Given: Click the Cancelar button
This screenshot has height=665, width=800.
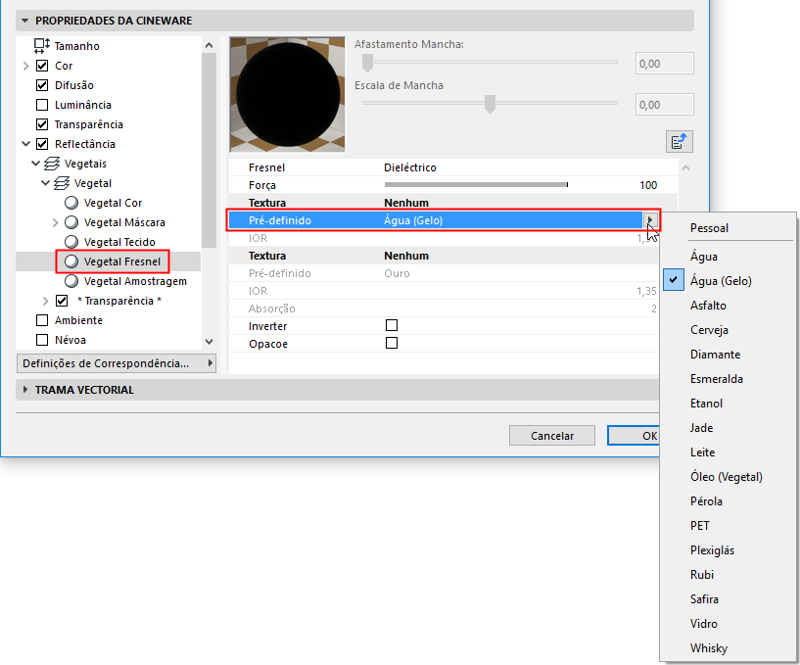Looking at the screenshot, I should pos(552,436).
